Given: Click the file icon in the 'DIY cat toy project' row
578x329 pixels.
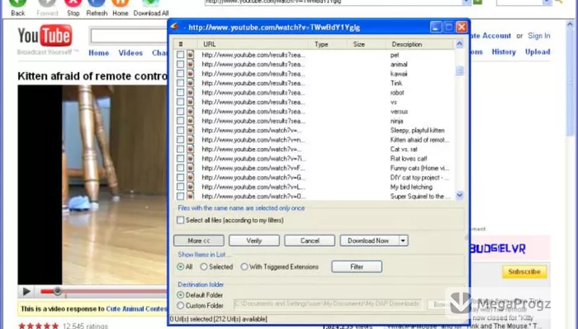Looking at the screenshot, I should click(x=190, y=177).
